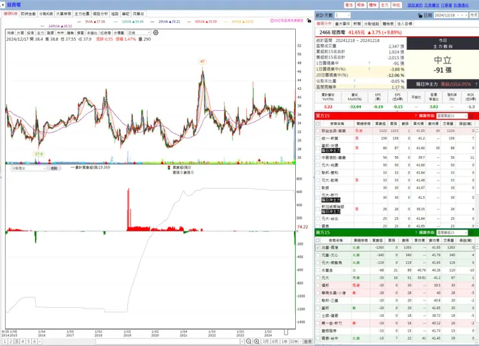Screen dimensions: 479x346
Task: Zoom in the chart with plus magnifier
Action: (257, 341)
